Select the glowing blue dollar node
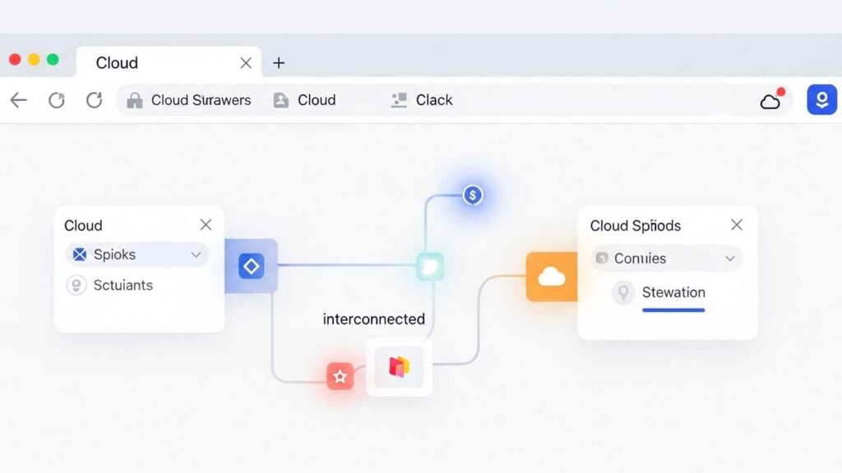 [472, 195]
